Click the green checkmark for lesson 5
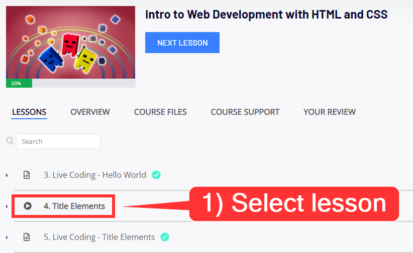Screen dimensions: 413x253 pos(165,237)
